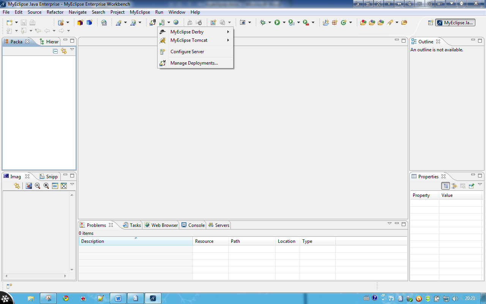
Task: Click the Chrome icon in Windows taskbar
Action: tap(66, 299)
